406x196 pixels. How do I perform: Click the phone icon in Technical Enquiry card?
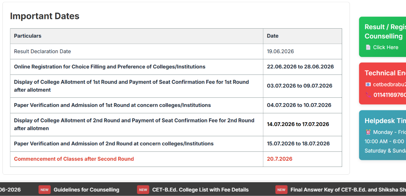tap(368, 95)
